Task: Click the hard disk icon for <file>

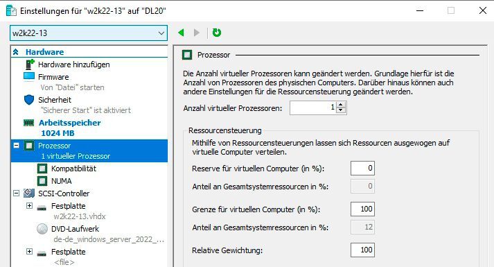Action: pyautogui.click(x=42, y=253)
